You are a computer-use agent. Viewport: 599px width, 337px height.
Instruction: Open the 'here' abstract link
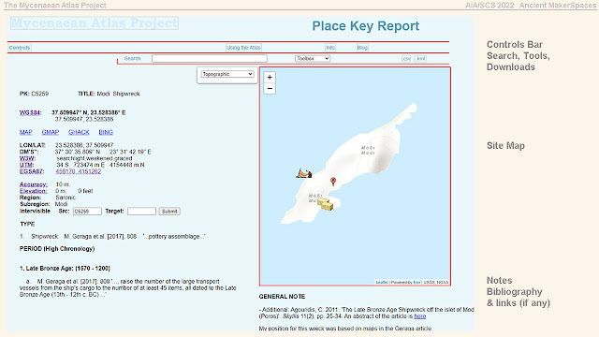coord(420,316)
